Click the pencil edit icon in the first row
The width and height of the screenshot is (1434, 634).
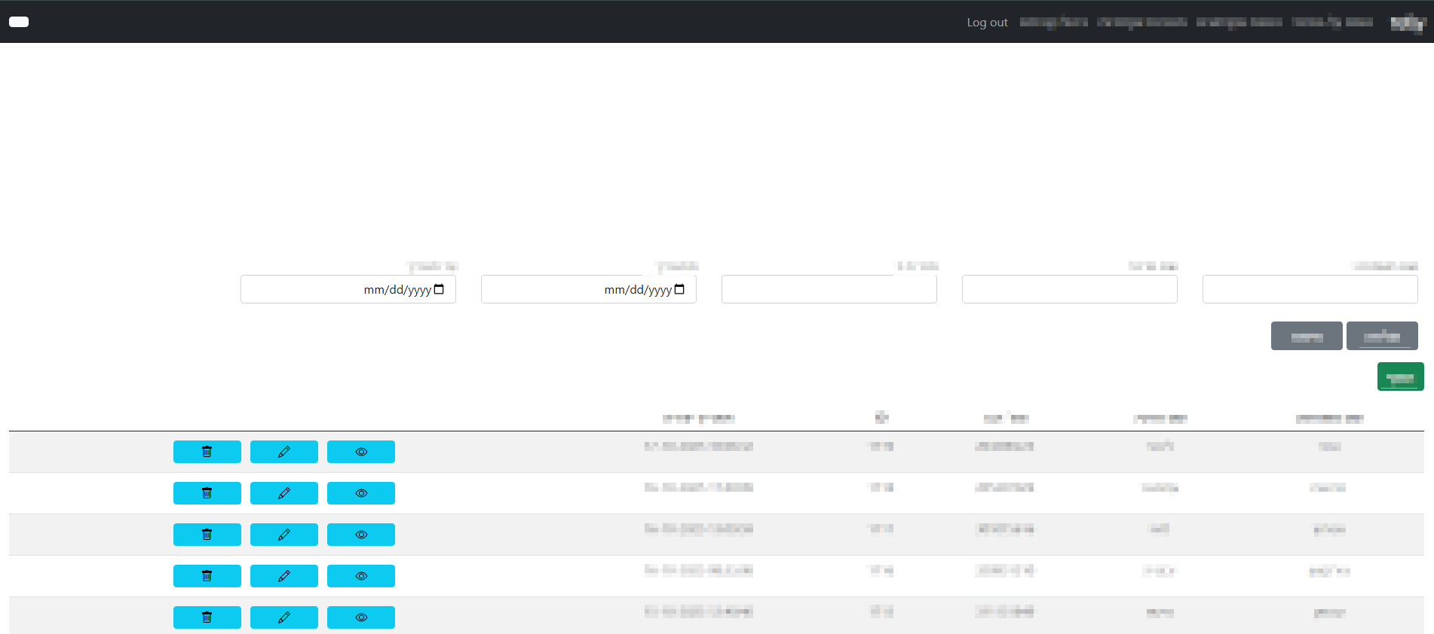[x=283, y=452]
